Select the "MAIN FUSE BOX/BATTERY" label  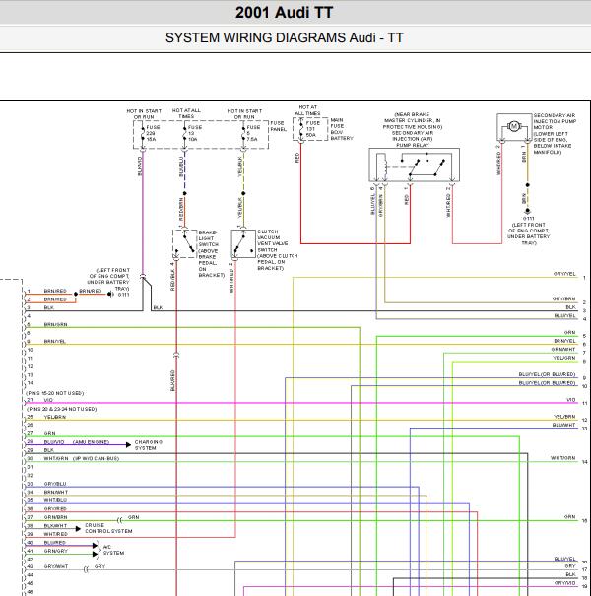pyautogui.click(x=342, y=129)
